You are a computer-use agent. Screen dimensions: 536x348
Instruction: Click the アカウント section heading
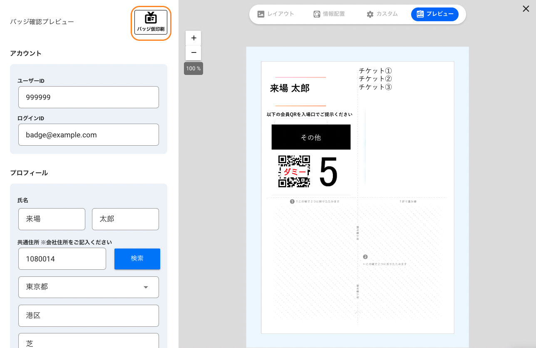tap(26, 53)
